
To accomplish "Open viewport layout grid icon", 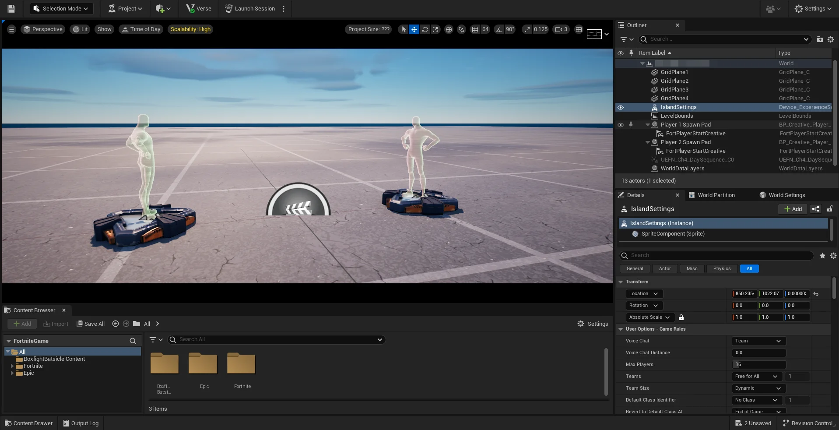I will point(579,29).
